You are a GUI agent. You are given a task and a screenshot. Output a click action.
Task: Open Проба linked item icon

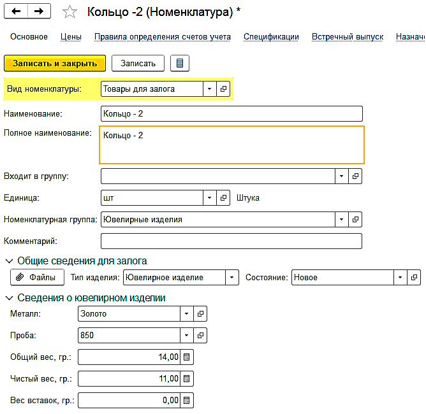tap(200, 335)
